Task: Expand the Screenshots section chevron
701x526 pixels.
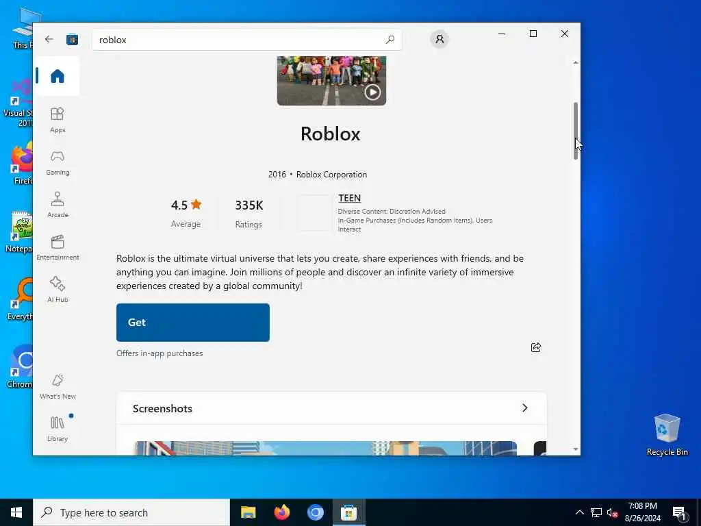Action: 525,408
